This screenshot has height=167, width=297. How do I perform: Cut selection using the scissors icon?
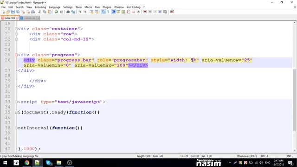(x=39, y=12)
